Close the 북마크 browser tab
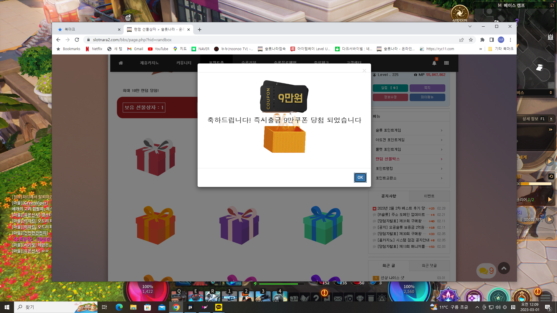 [x=119, y=30]
